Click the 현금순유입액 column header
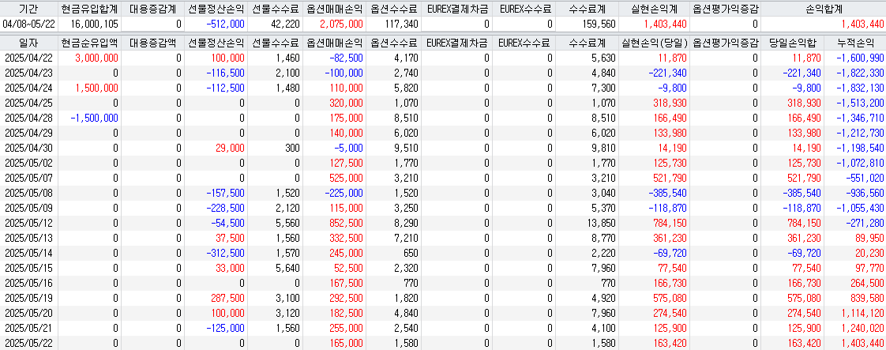 tap(90, 43)
